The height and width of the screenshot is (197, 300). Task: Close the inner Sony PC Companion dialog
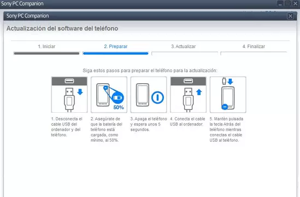pyautogui.click(x=290, y=16)
